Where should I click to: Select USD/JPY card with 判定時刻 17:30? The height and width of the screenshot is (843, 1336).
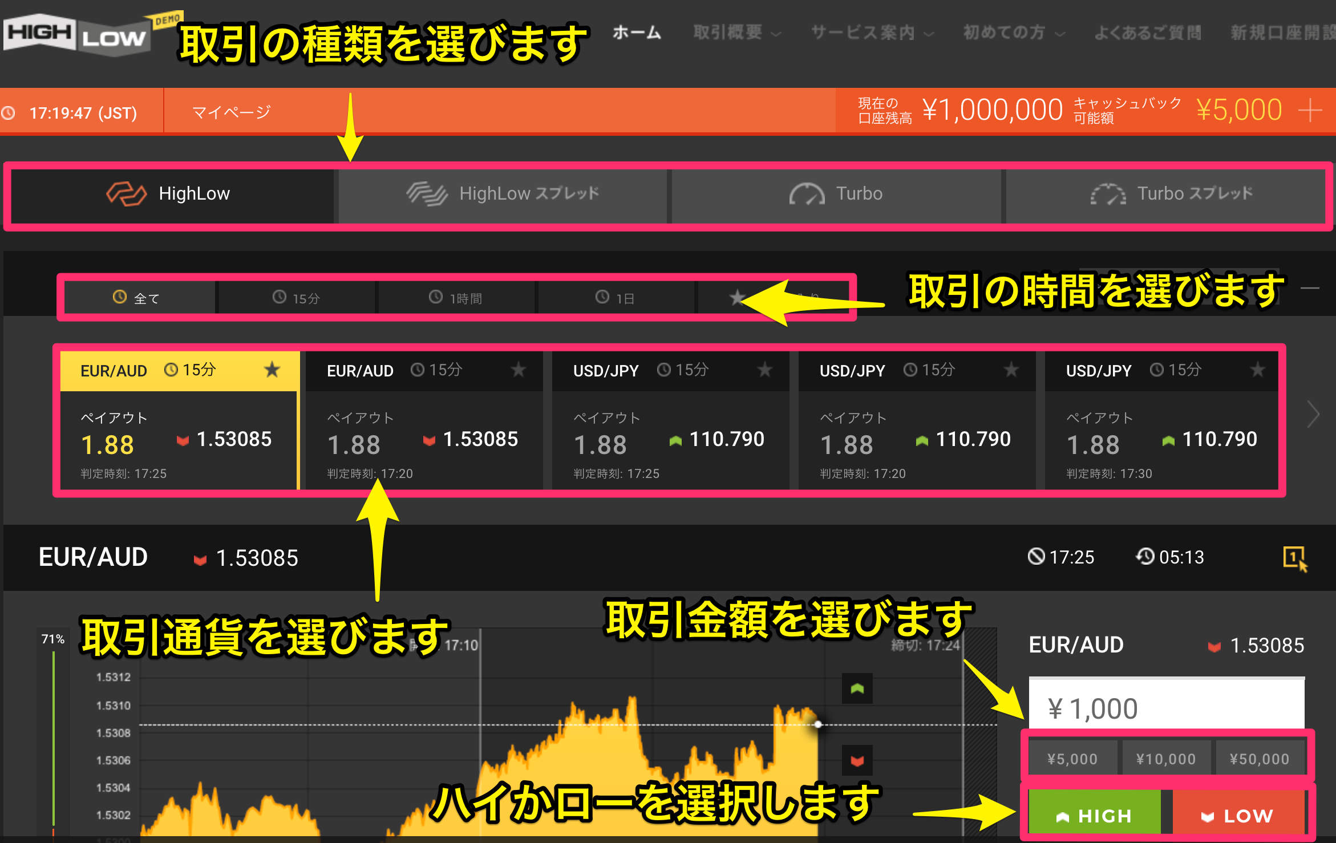click(1161, 420)
